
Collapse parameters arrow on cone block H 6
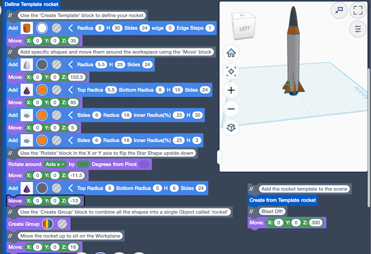(70, 188)
